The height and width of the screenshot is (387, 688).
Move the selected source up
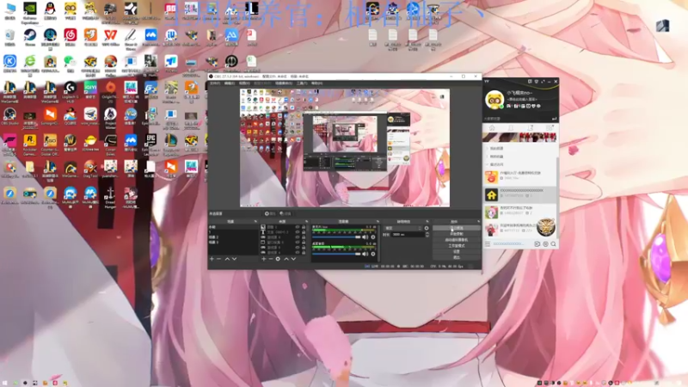click(x=286, y=259)
